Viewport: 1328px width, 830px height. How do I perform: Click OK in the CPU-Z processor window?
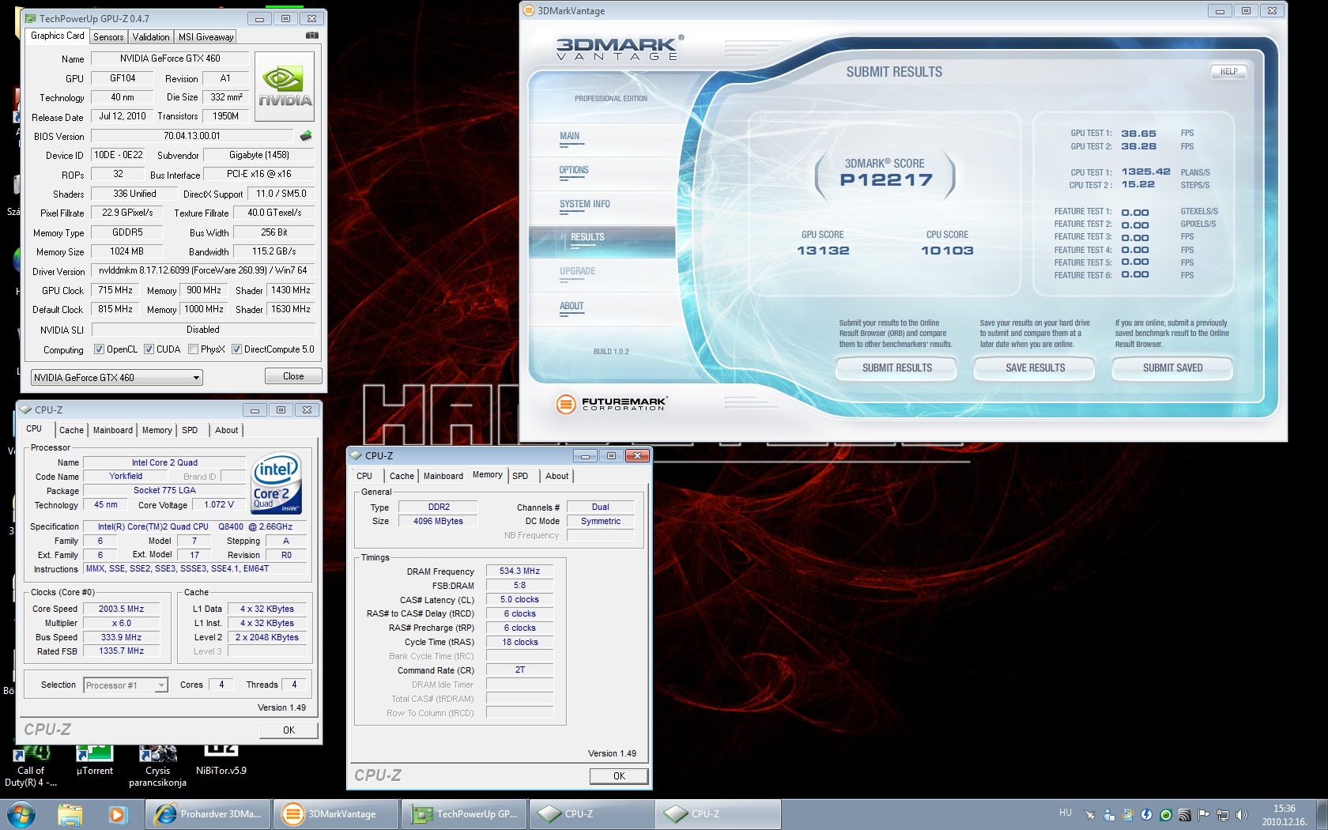point(289,730)
